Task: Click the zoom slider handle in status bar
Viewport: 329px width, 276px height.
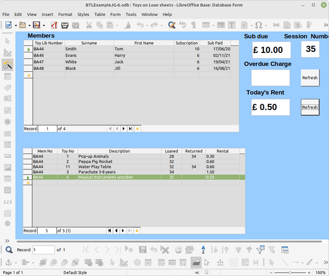Action: [290, 273]
